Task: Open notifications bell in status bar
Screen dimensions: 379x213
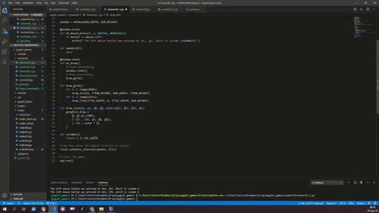Action: pos(375,204)
